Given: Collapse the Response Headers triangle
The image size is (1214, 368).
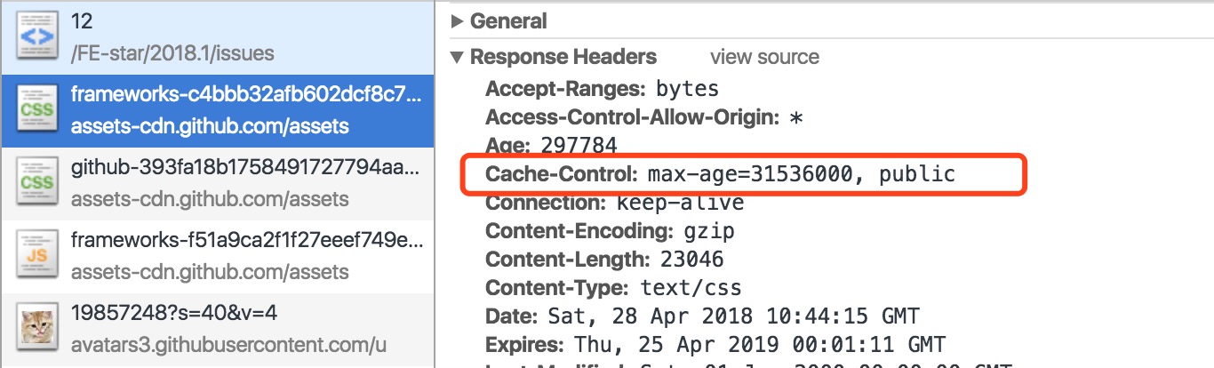Looking at the screenshot, I should click(x=458, y=58).
